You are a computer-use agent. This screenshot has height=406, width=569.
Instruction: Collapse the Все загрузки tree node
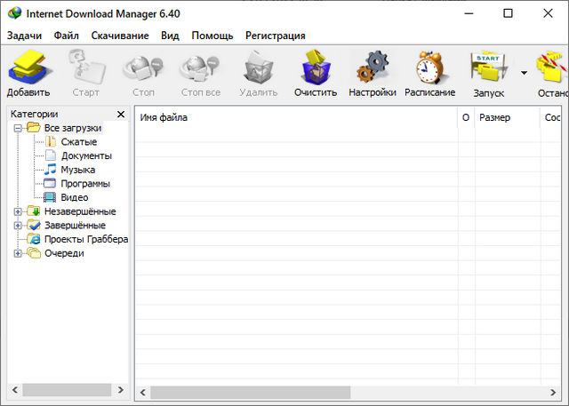coord(18,128)
